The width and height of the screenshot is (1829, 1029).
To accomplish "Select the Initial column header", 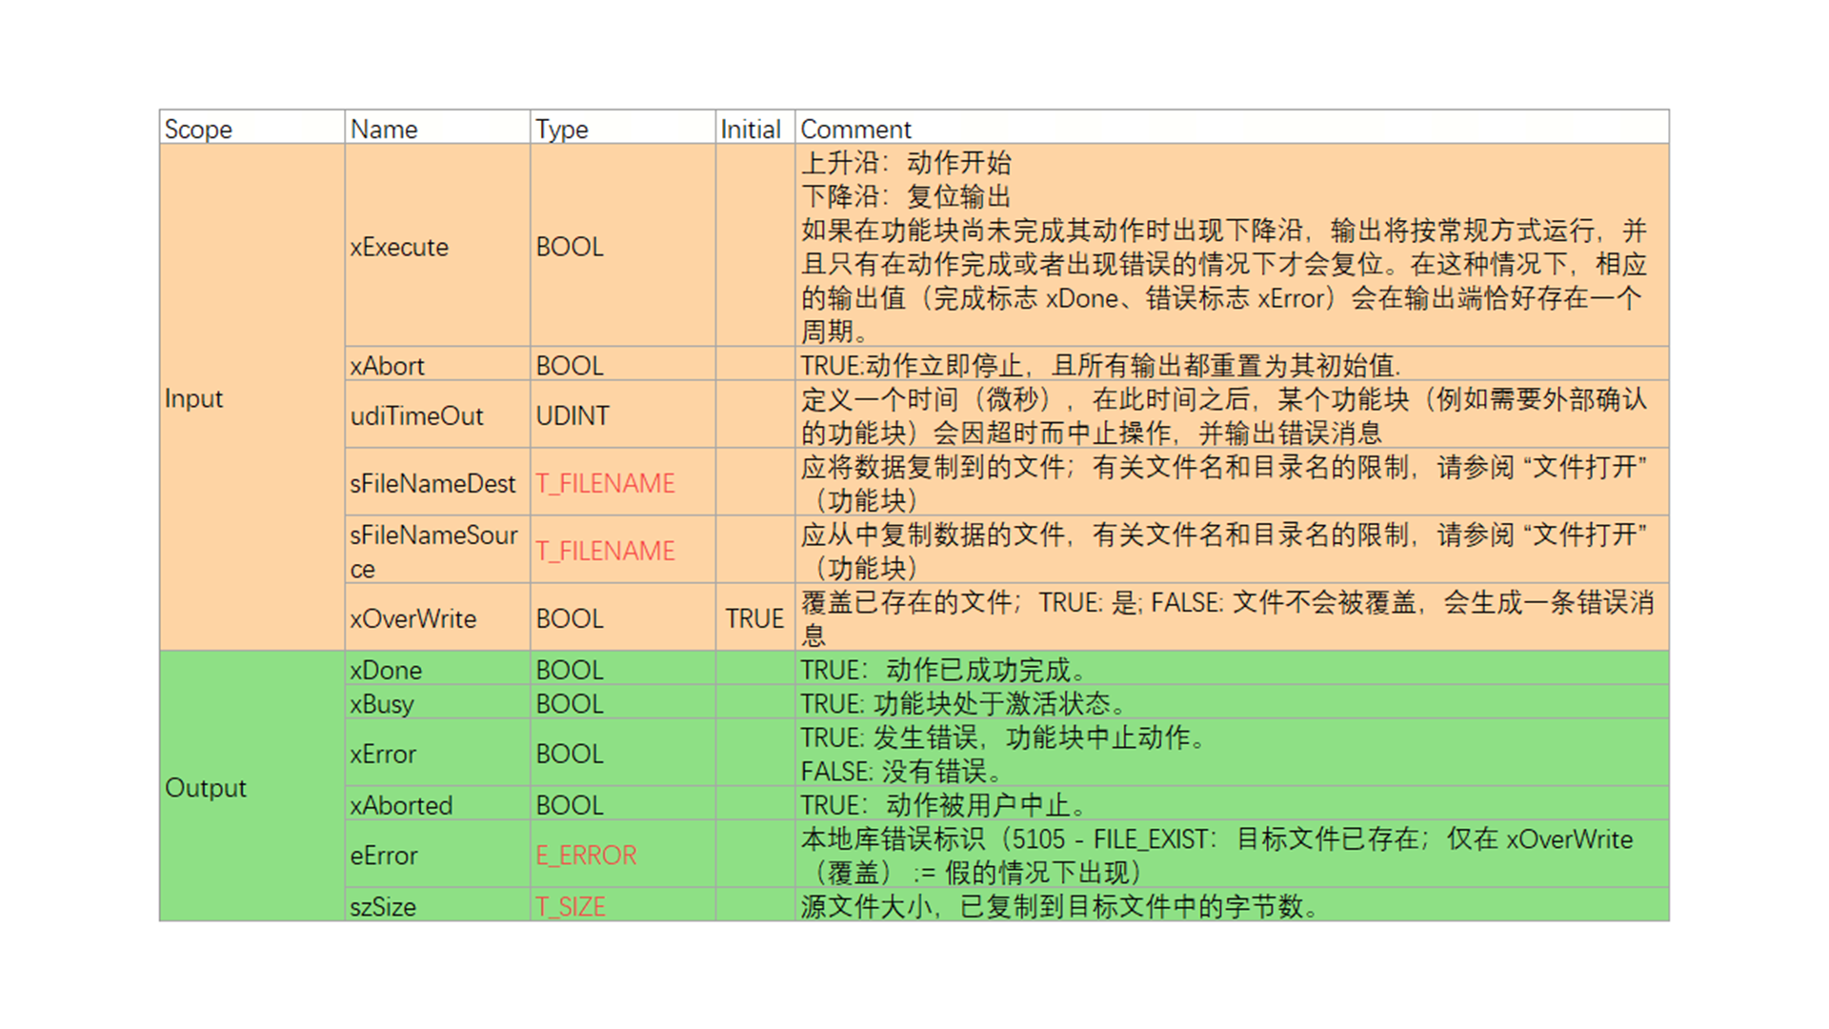I will pyautogui.click(x=751, y=129).
